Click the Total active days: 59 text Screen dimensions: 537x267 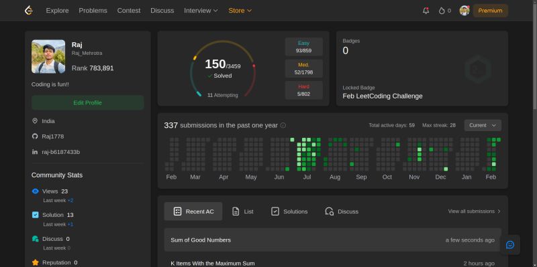[x=391, y=125]
